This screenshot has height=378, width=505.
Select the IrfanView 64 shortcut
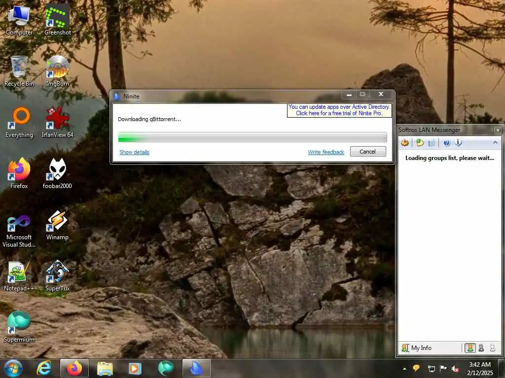tap(57, 123)
